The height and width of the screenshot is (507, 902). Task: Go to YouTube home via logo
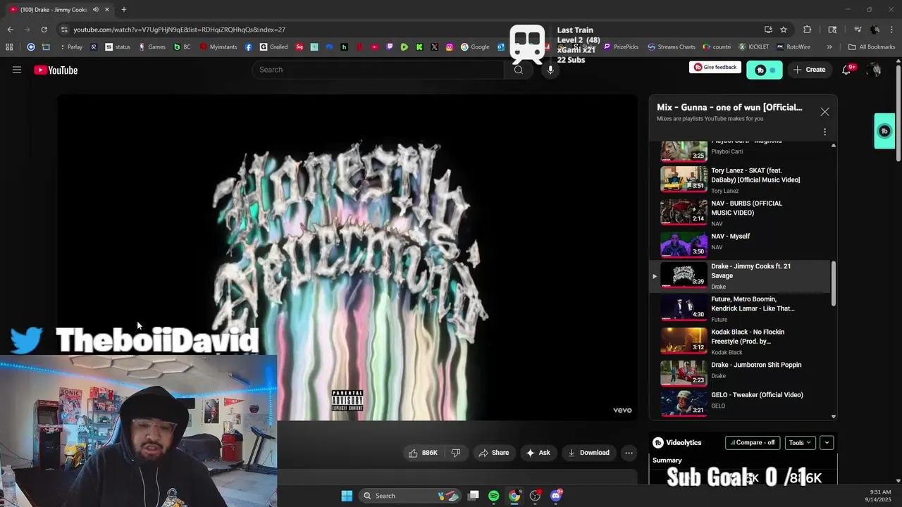pos(56,70)
